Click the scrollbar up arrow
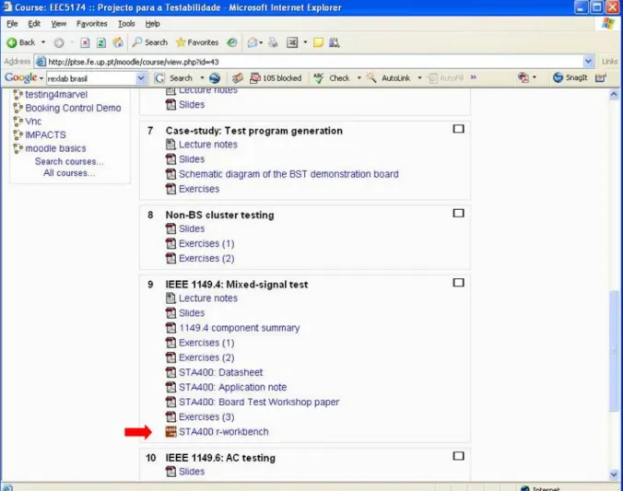 tap(614, 94)
